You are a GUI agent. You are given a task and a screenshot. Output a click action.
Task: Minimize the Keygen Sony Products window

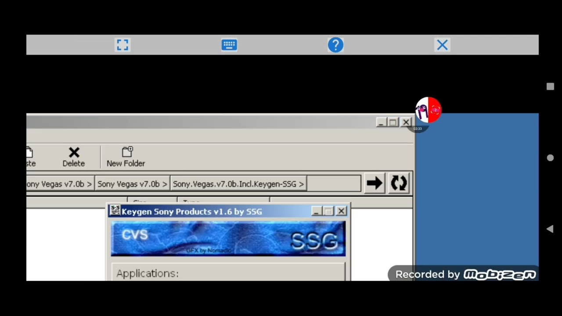tap(316, 211)
